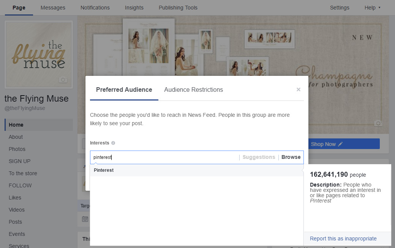
Task: Open SIGN UP in the sidebar
Action: click(19, 161)
